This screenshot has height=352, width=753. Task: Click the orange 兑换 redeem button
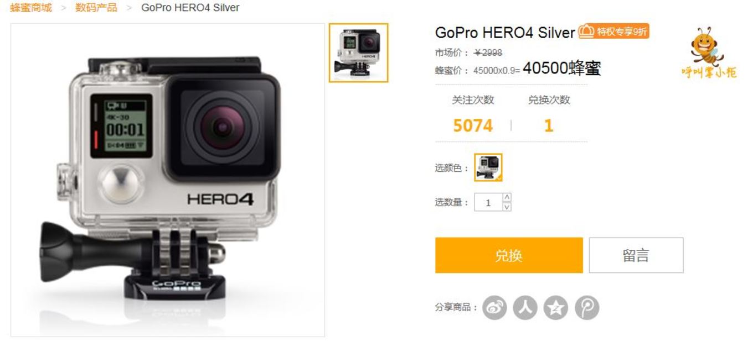point(509,255)
